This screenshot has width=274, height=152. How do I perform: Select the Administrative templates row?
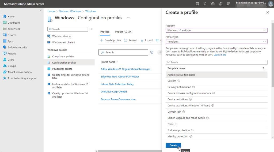coord(216,75)
